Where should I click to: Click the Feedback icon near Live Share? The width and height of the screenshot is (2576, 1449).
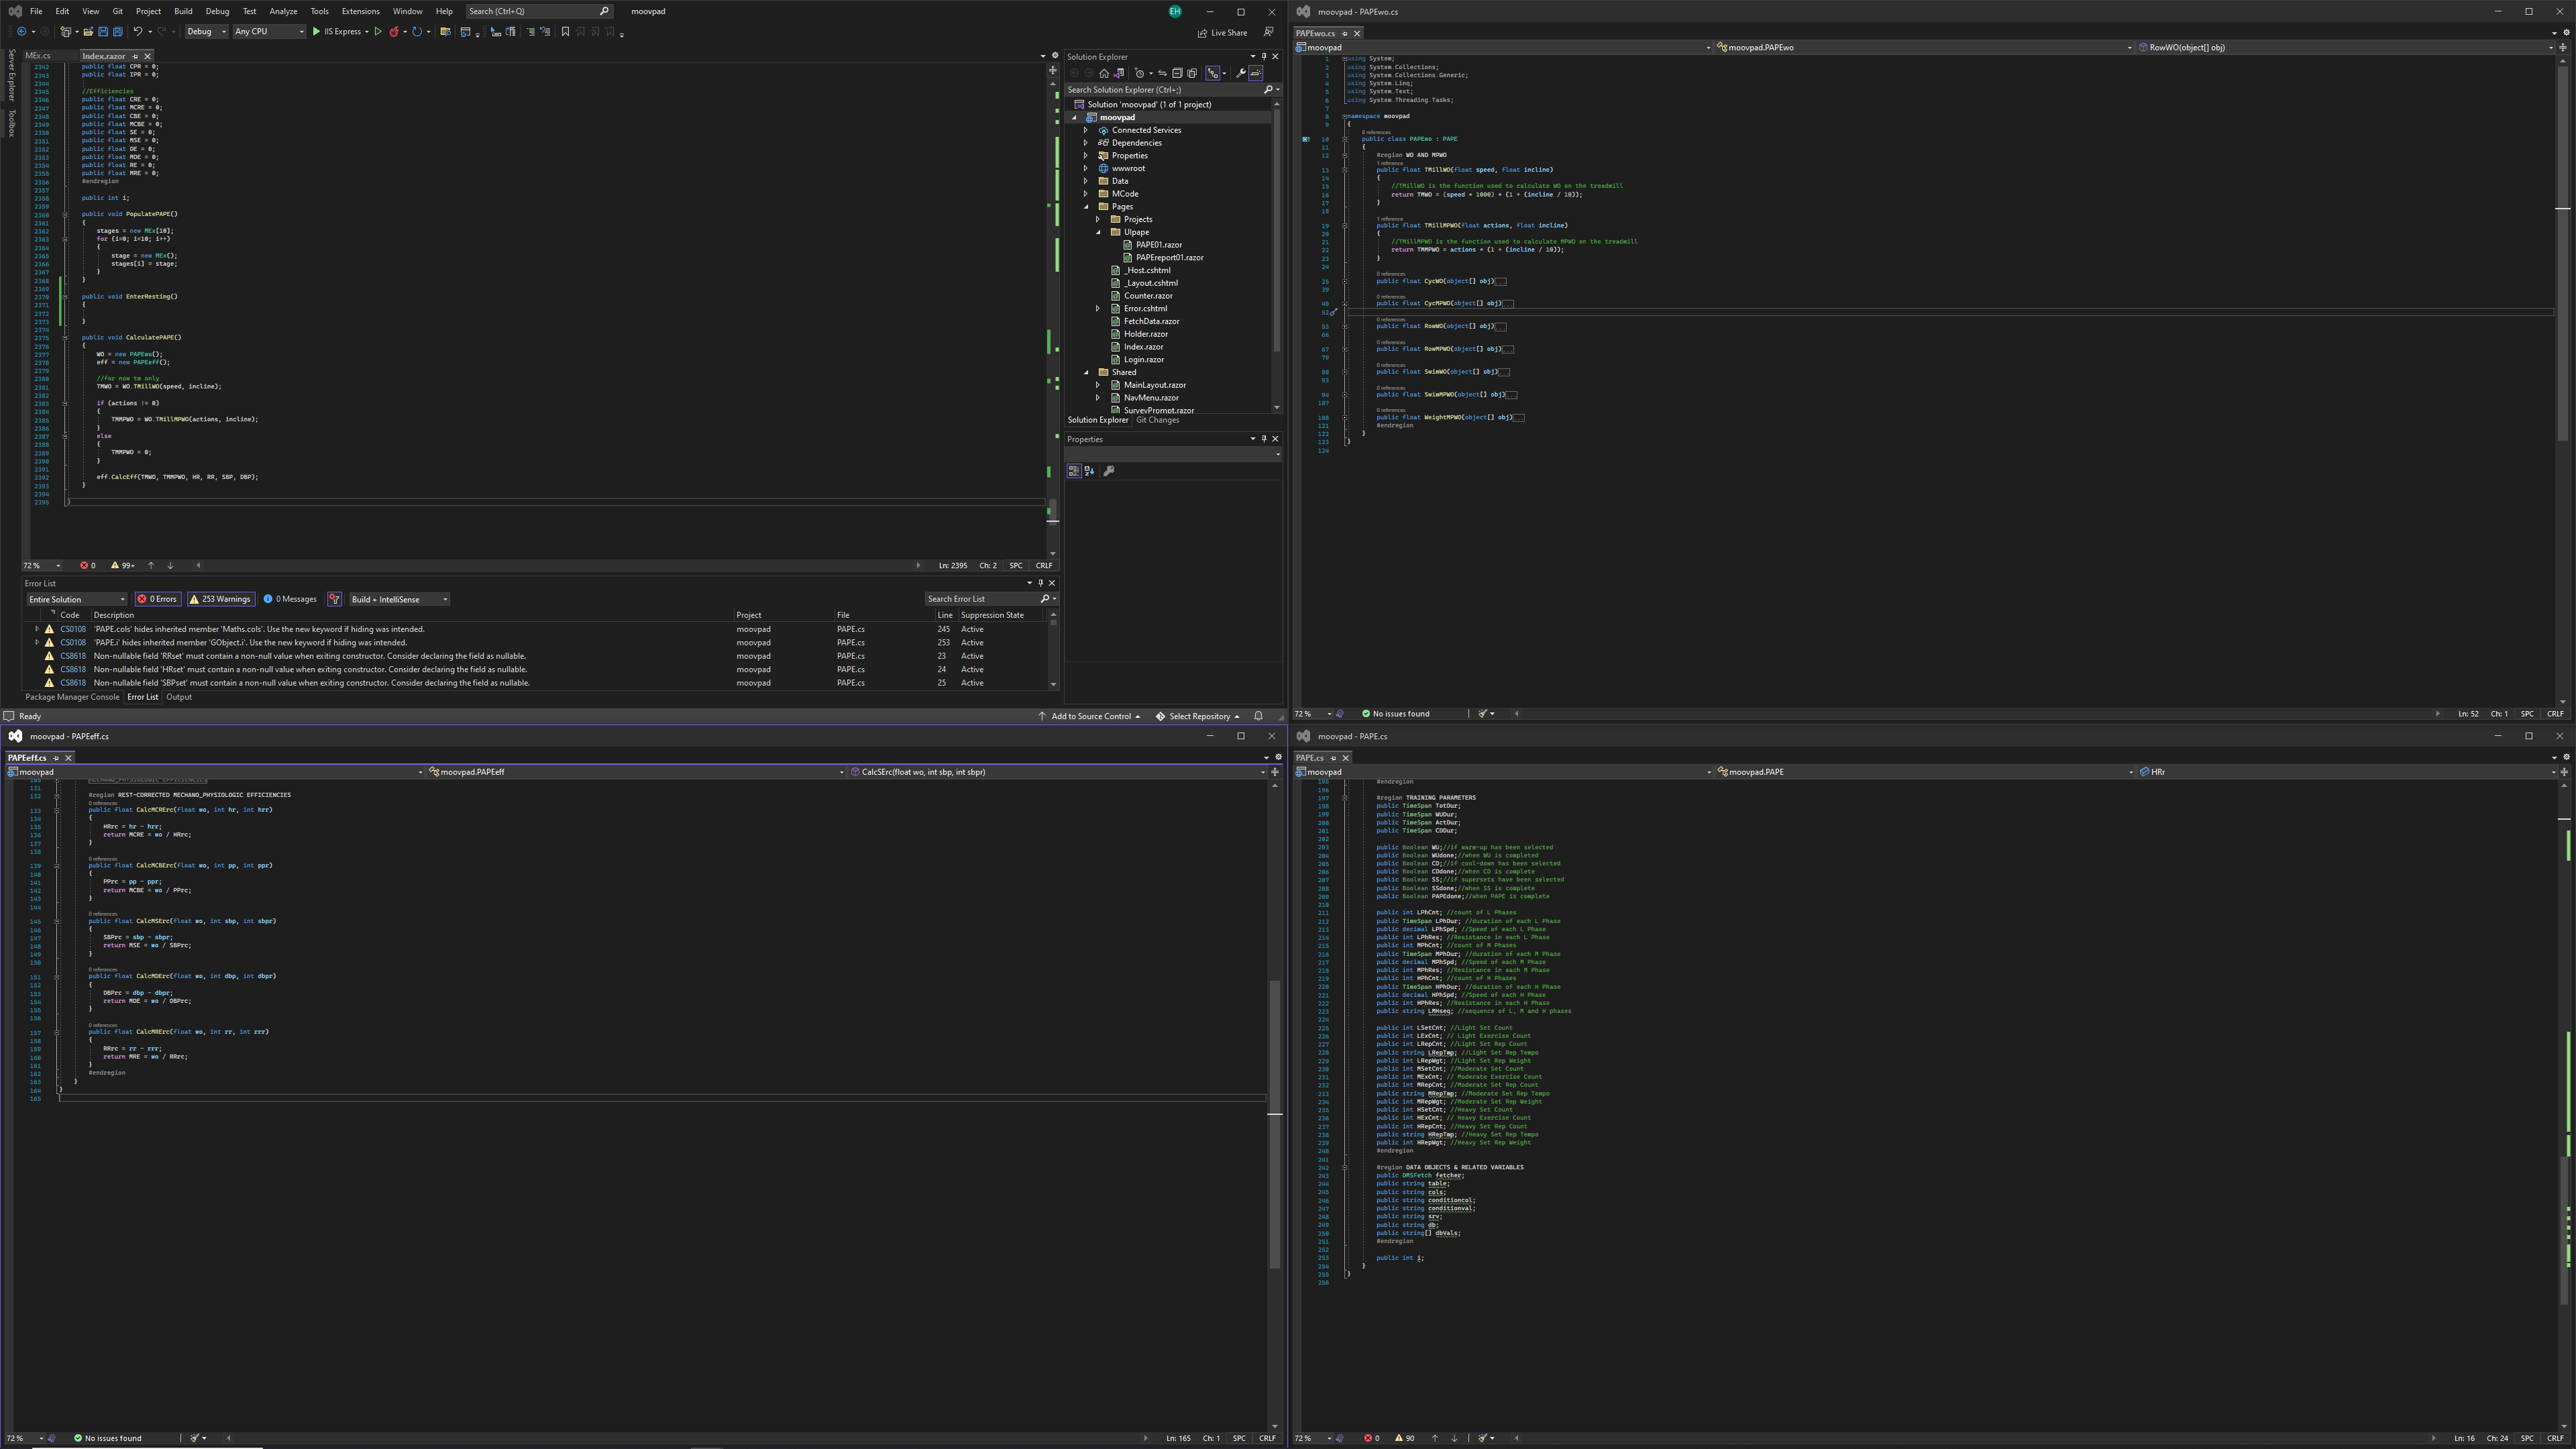[x=1268, y=32]
